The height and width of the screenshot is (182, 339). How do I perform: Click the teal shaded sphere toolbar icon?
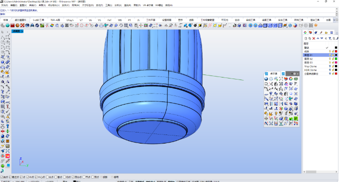(x=7, y=25)
